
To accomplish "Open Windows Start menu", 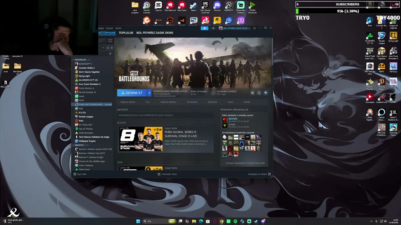I will [138, 221].
